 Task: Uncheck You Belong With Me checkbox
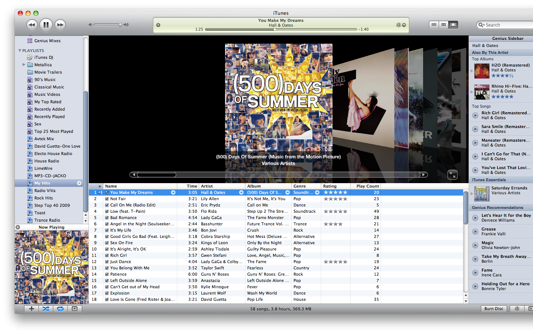click(107, 268)
